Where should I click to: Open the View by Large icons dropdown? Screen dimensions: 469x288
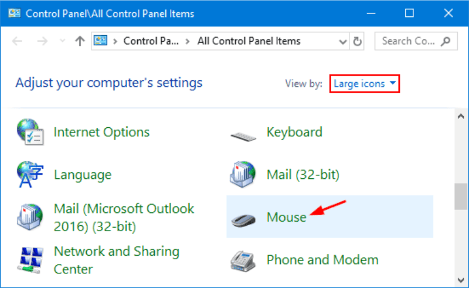[364, 84]
